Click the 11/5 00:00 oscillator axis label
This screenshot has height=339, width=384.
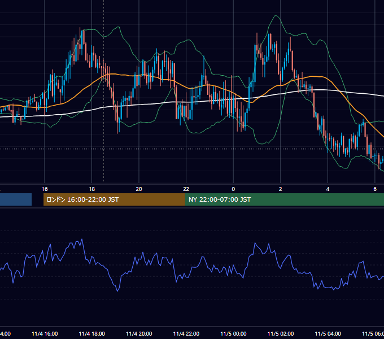pyautogui.click(x=233, y=334)
